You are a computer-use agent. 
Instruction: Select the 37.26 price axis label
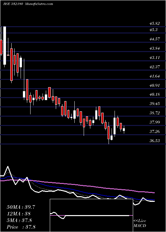coord(155,131)
